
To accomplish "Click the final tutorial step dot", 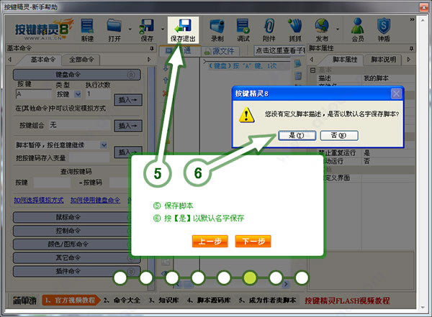I will pos(302,277).
